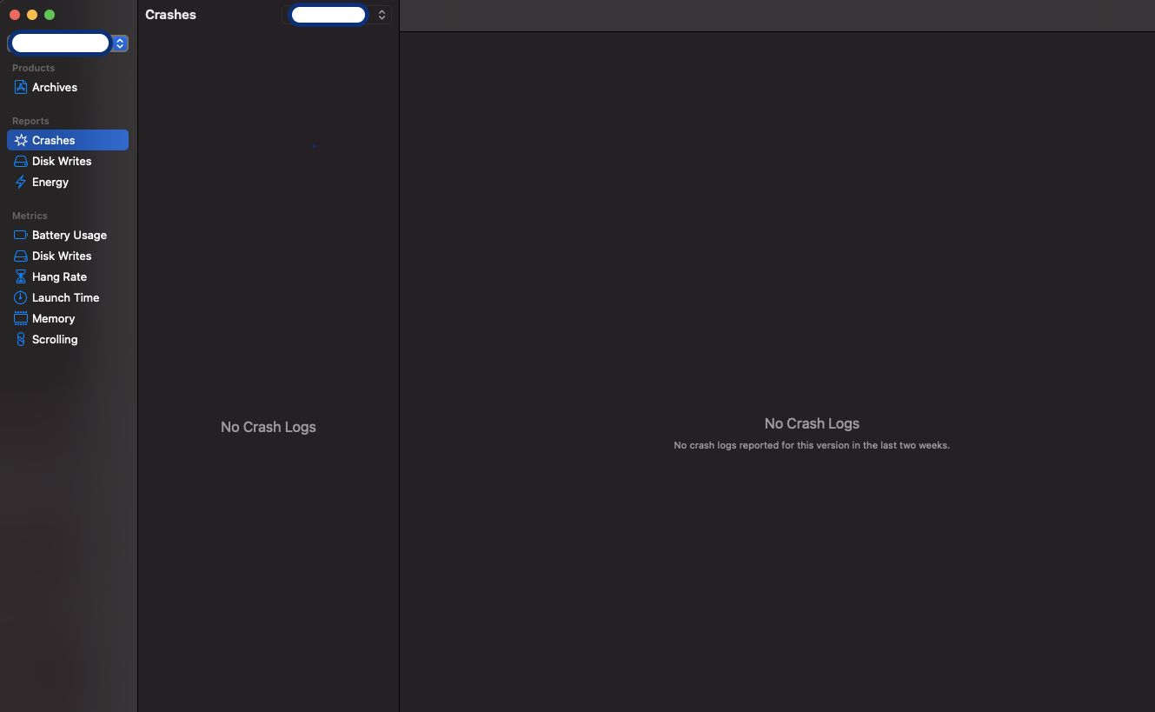Click the No Crash Logs placeholder in middle list
Screen dimensions: 1155x712
[x=268, y=427]
